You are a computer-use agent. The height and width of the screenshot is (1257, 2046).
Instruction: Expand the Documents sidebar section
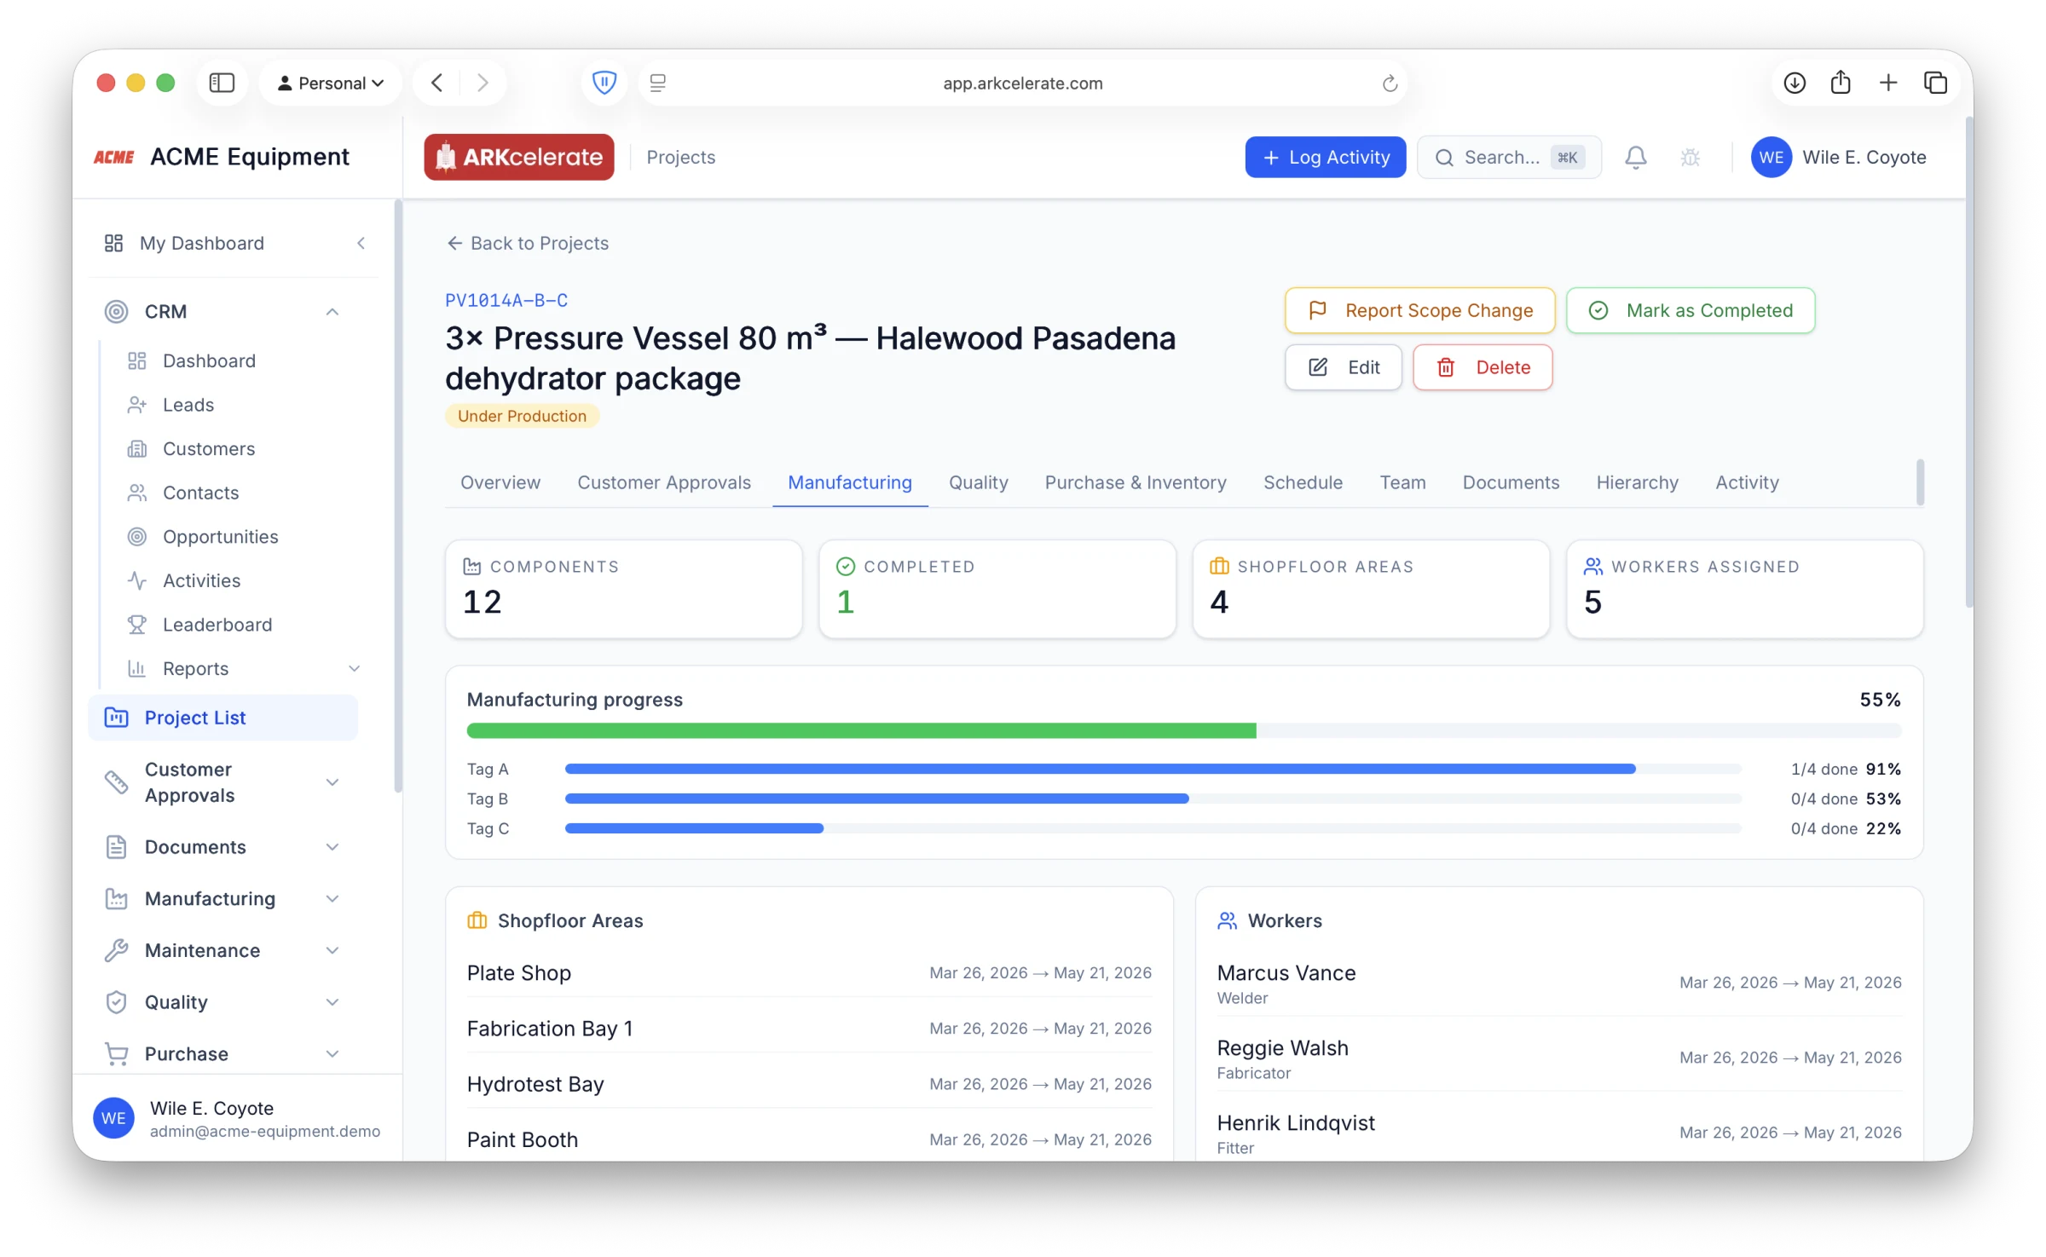[x=332, y=846]
